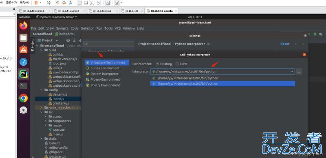Select Virtualenv Environment in the list
This screenshot has height=158, width=326.
(107, 62)
